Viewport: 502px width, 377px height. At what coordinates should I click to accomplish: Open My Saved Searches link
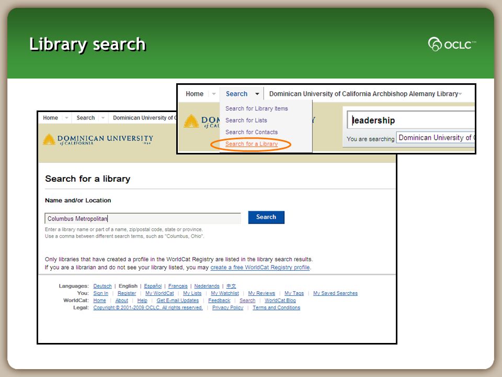click(335, 293)
